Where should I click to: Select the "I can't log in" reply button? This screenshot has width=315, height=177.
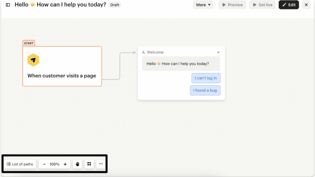coord(205,78)
